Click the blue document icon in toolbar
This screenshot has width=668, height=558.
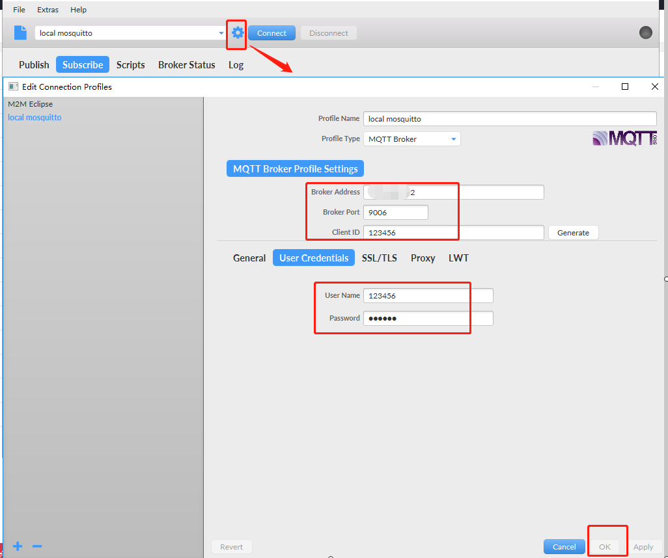(x=21, y=33)
